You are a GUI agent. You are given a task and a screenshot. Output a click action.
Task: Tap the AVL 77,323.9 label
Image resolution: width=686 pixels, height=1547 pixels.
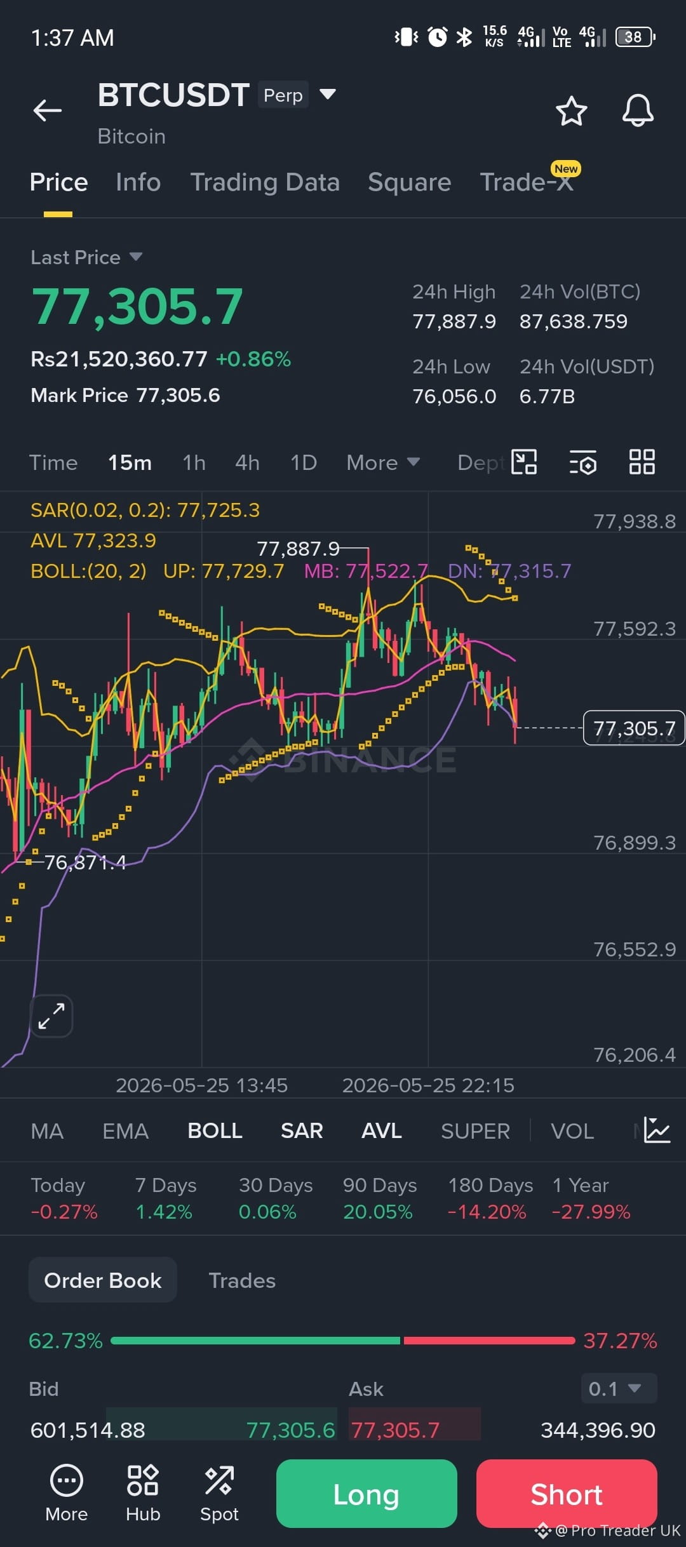(x=93, y=540)
